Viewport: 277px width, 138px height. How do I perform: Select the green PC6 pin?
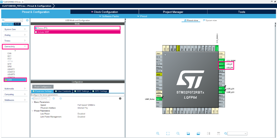(221, 92)
